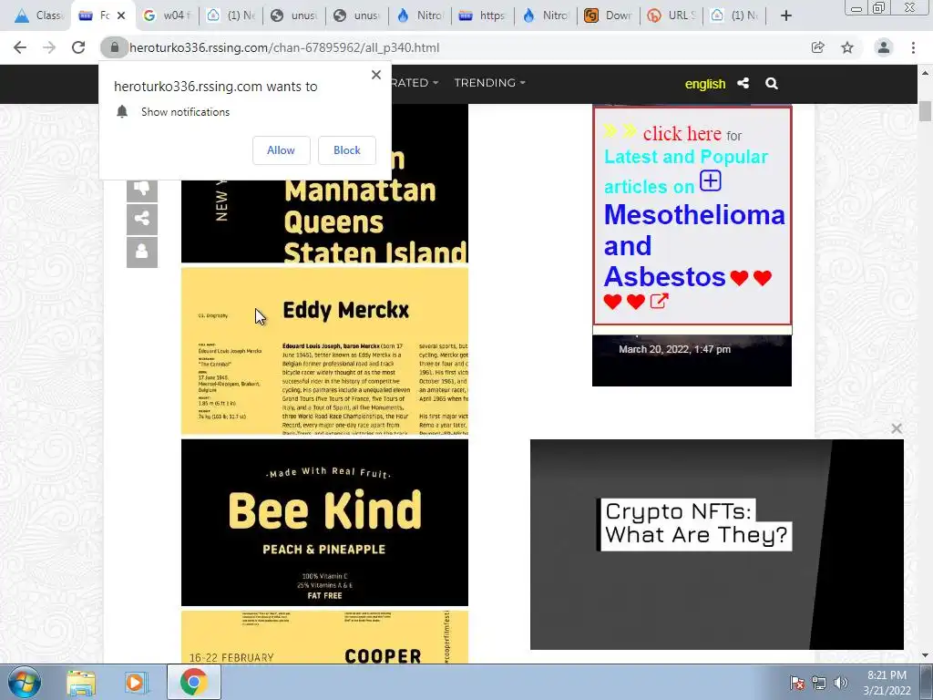Viewport: 933px width, 700px height.
Task: Open the share page icon in address bar
Action: pyautogui.click(x=818, y=47)
